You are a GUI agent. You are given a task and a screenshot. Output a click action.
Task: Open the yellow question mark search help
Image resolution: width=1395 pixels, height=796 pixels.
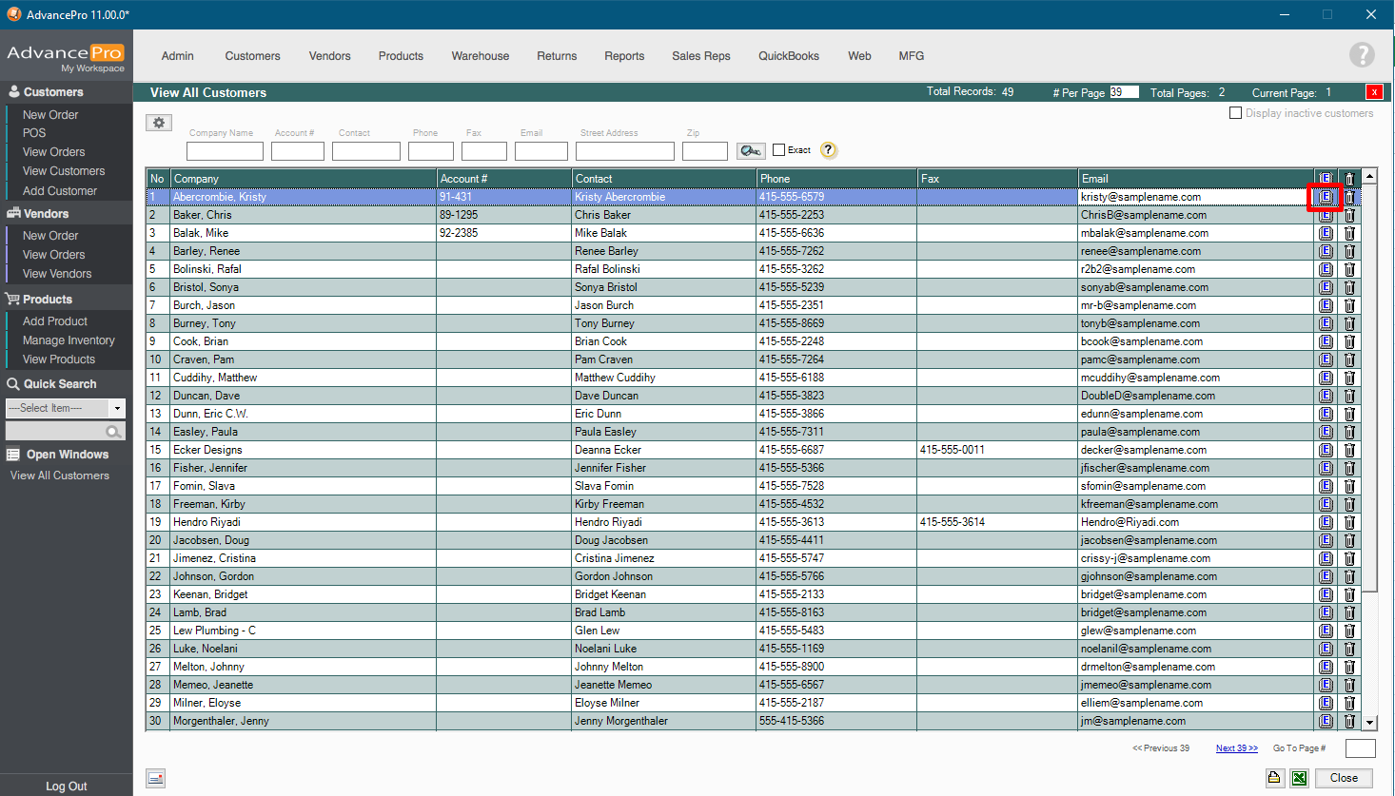point(828,150)
